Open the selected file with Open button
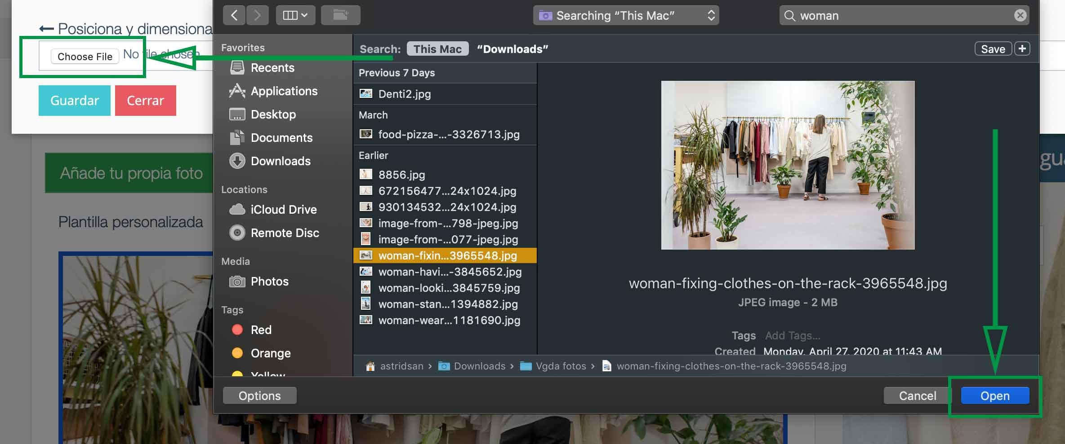 tap(995, 396)
